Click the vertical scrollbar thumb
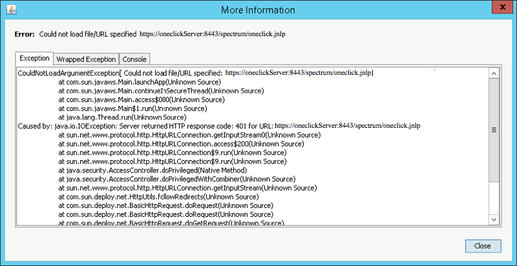Screen dimensions: 517x266 coord(494,129)
